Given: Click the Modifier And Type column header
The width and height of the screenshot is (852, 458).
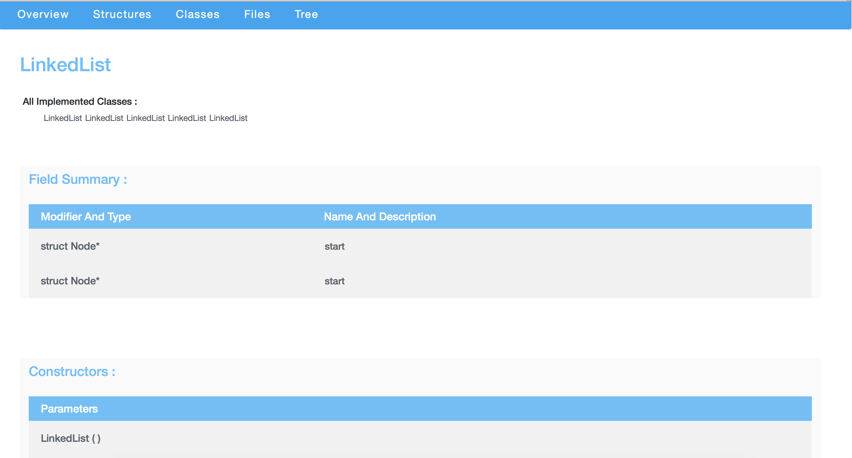Looking at the screenshot, I should (x=86, y=216).
